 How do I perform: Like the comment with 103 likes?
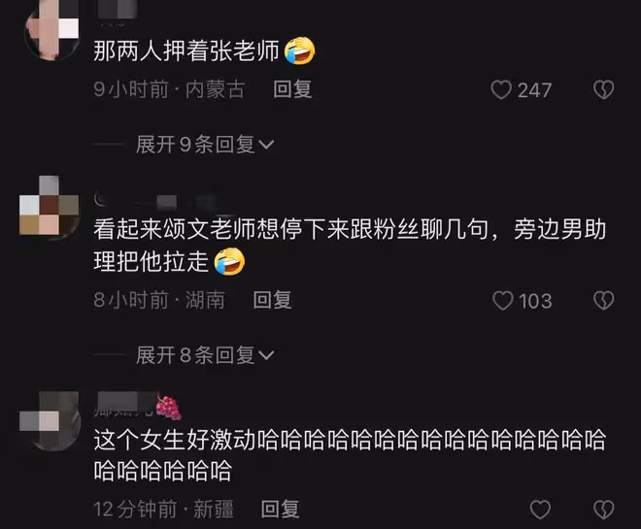click(x=503, y=301)
